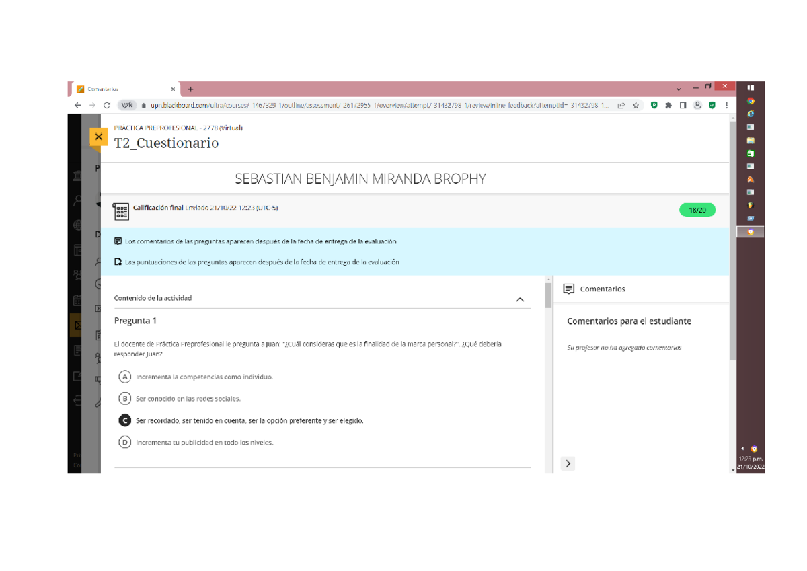
Task: Click the Calificación final grade sheet icon
Action: 121,211
